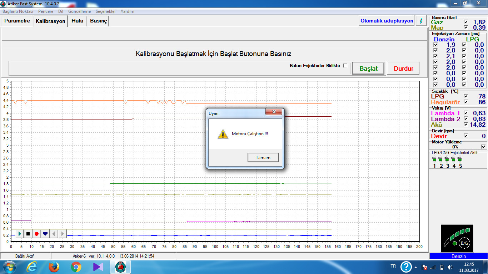488x274 pixels.
Task: Click the blue down-arrow save icon on the graph toolbar
Action: coord(45,234)
